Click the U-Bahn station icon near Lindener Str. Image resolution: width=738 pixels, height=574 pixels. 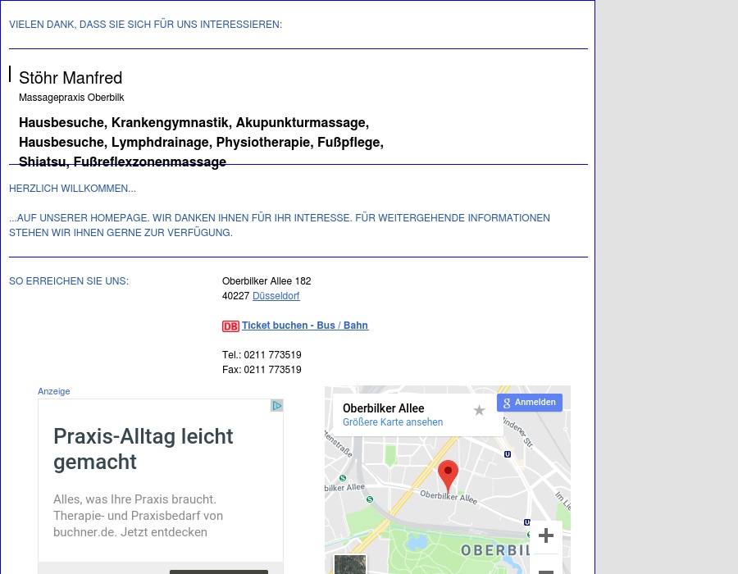pyautogui.click(x=508, y=454)
